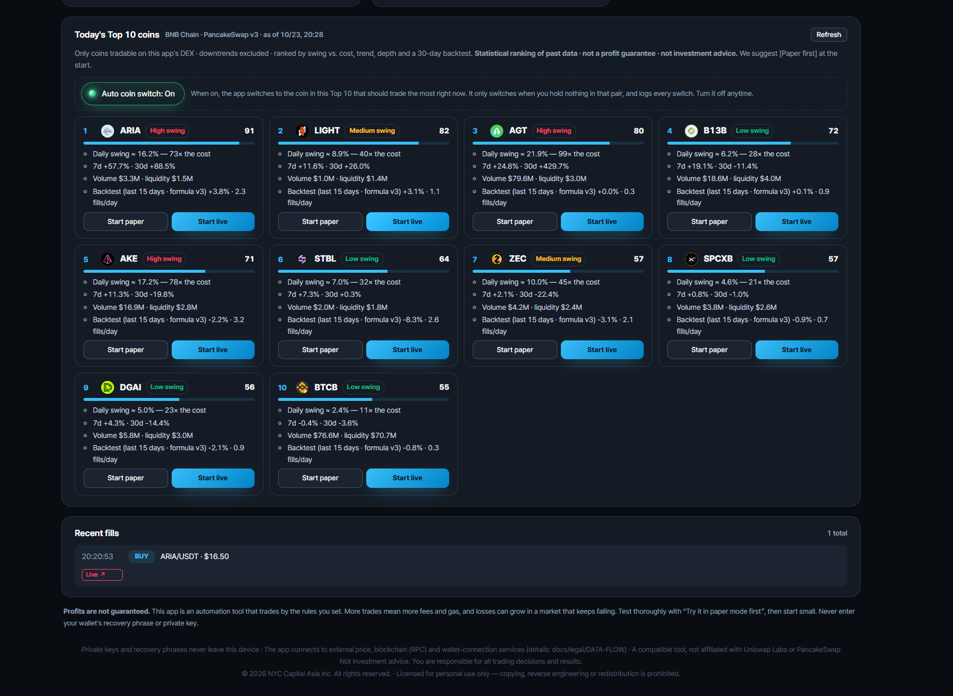The width and height of the screenshot is (953, 696).
Task: Start live trading for BTCB
Action: coord(407,478)
